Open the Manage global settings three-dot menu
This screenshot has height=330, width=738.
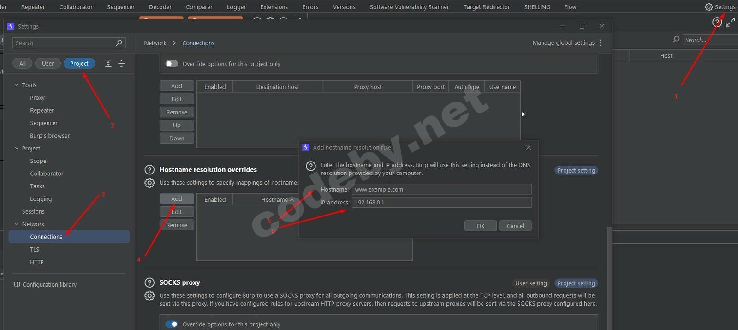601,43
